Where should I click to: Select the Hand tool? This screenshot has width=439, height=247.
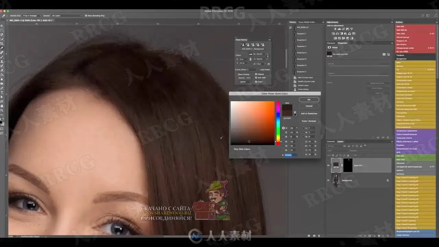point(2,106)
